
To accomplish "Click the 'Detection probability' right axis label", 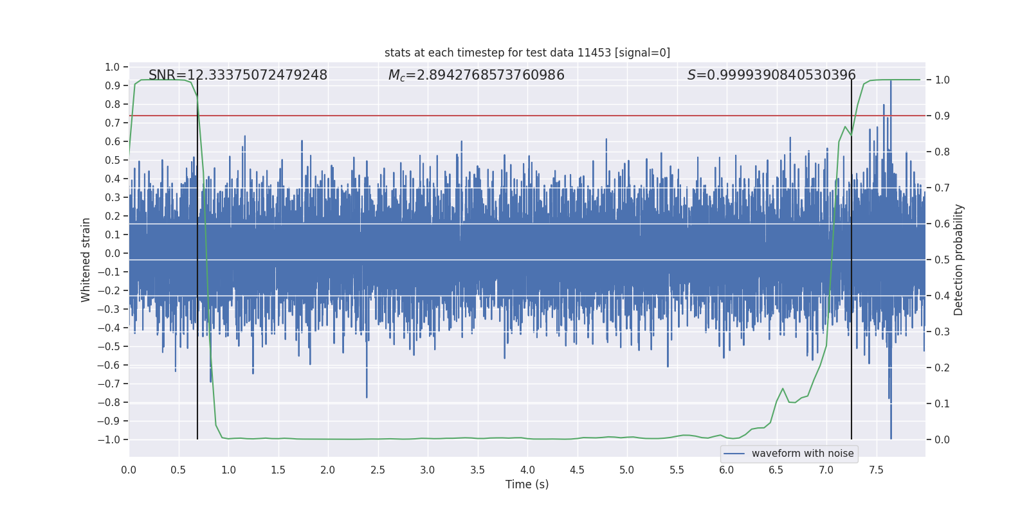I will pyautogui.click(x=958, y=260).
